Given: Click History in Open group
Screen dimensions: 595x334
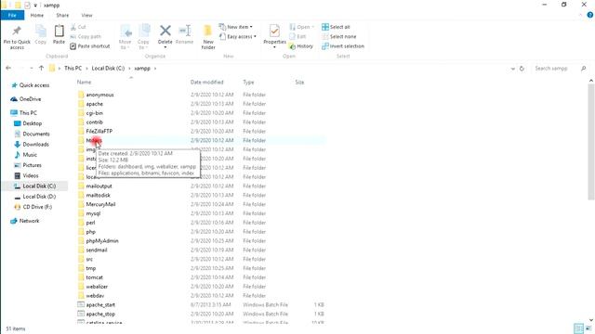Looking at the screenshot, I should [301, 46].
